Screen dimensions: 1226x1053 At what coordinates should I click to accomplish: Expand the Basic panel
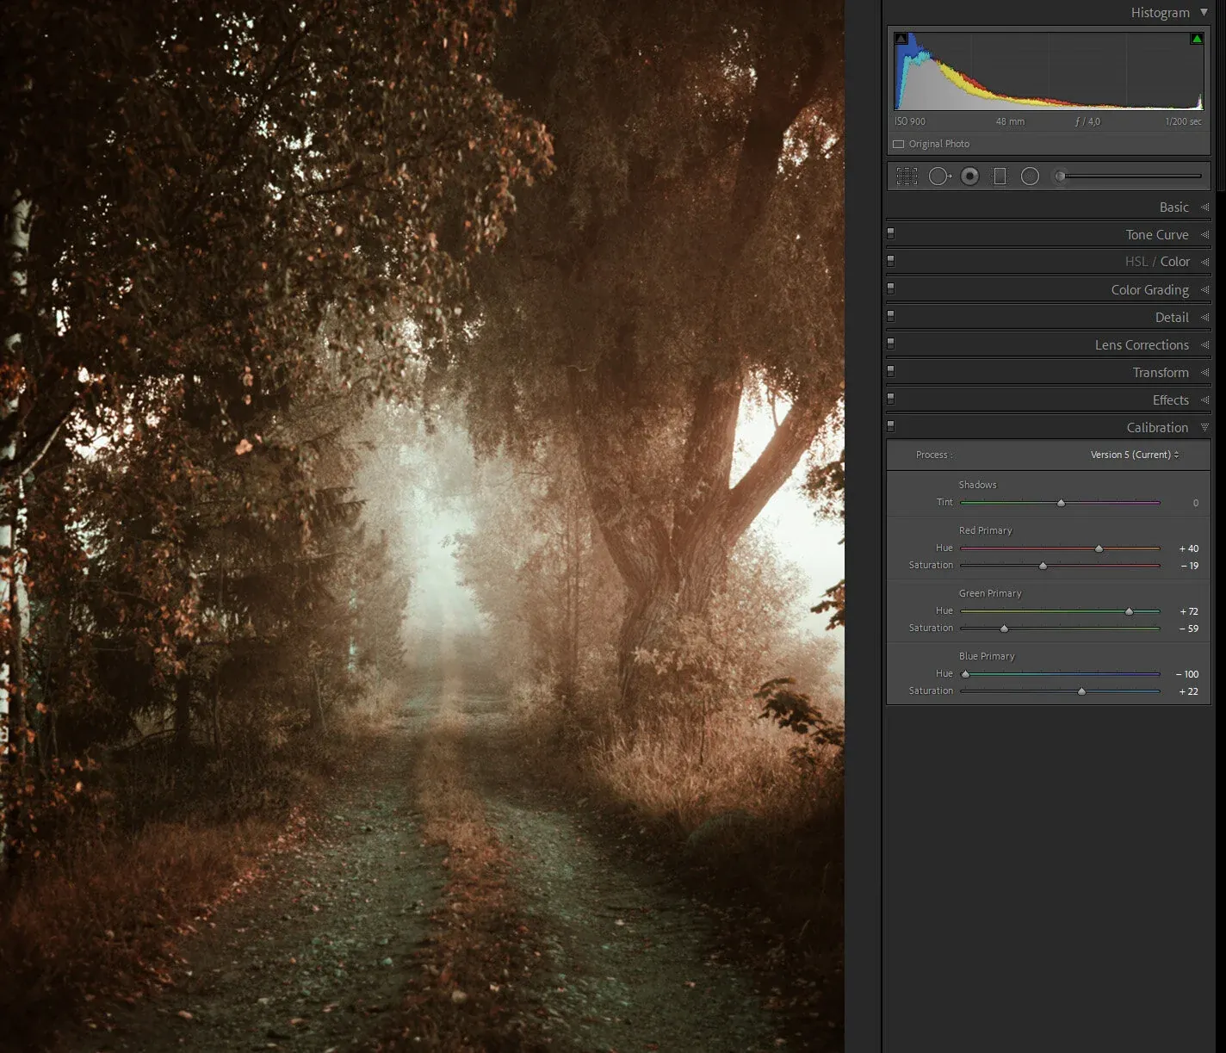(x=1173, y=208)
